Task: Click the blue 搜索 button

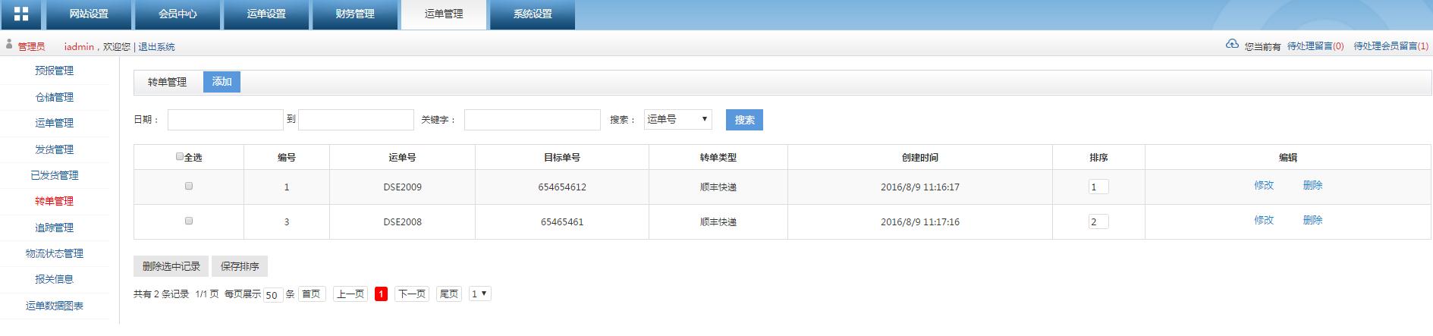Action: tap(744, 120)
